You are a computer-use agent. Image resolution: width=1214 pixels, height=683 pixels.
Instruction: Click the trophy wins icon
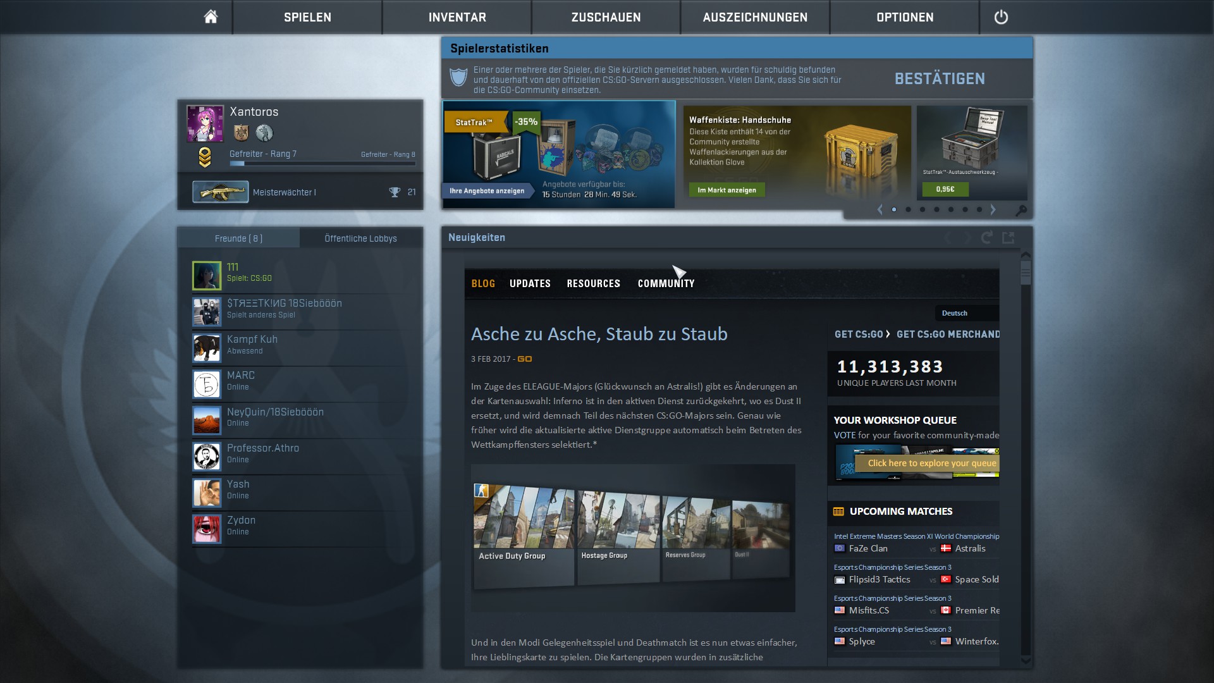tap(395, 192)
